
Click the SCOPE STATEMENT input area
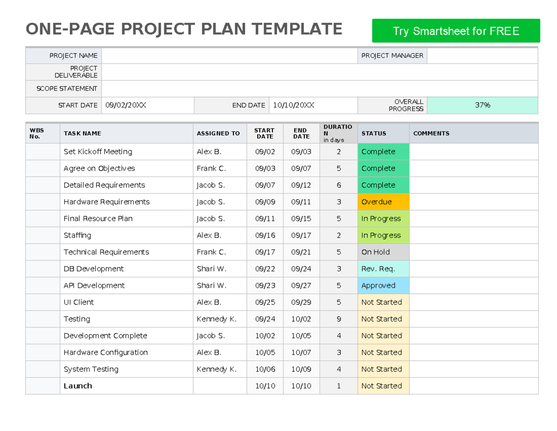click(x=320, y=88)
